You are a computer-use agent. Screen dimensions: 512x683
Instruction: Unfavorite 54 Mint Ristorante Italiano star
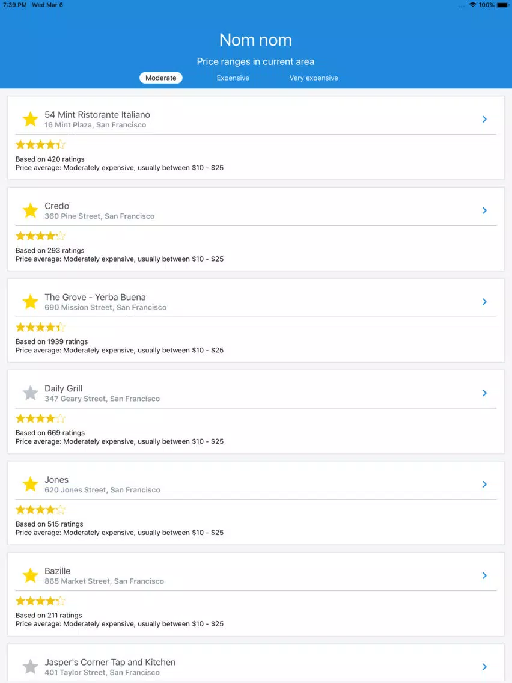coord(31,120)
